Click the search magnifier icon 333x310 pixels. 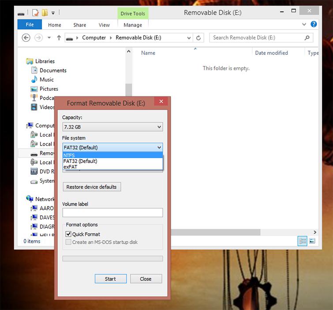point(307,38)
